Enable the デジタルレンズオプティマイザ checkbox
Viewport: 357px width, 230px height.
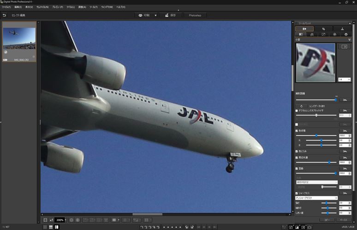click(297, 110)
